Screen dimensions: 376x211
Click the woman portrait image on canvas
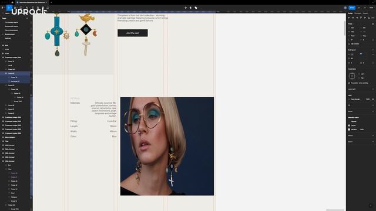pyautogui.click(x=167, y=146)
